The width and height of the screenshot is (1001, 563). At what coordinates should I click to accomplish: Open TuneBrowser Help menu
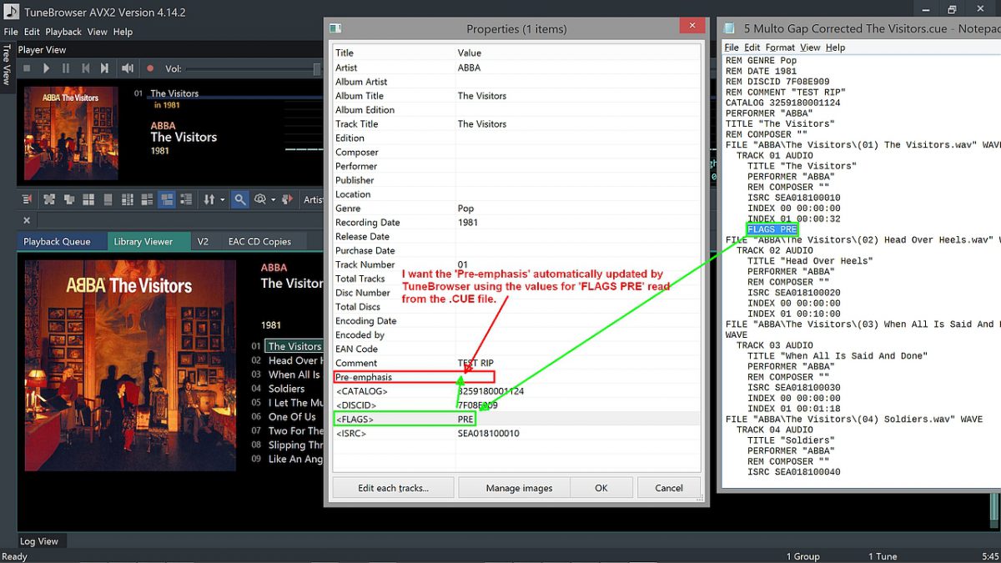pos(123,32)
